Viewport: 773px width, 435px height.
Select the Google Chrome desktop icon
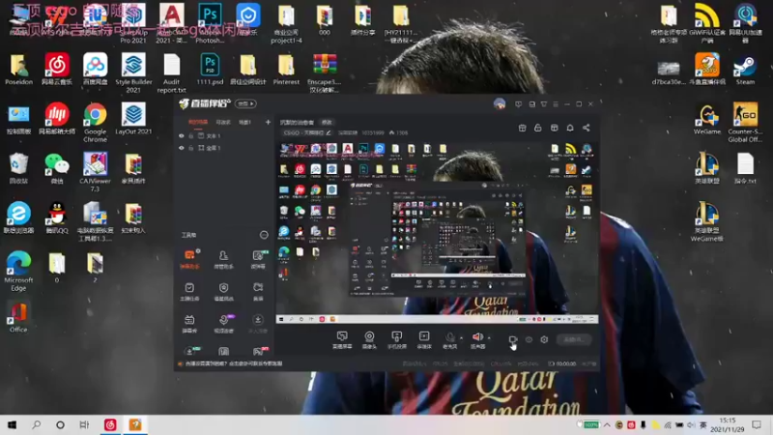tap(95, 122)
